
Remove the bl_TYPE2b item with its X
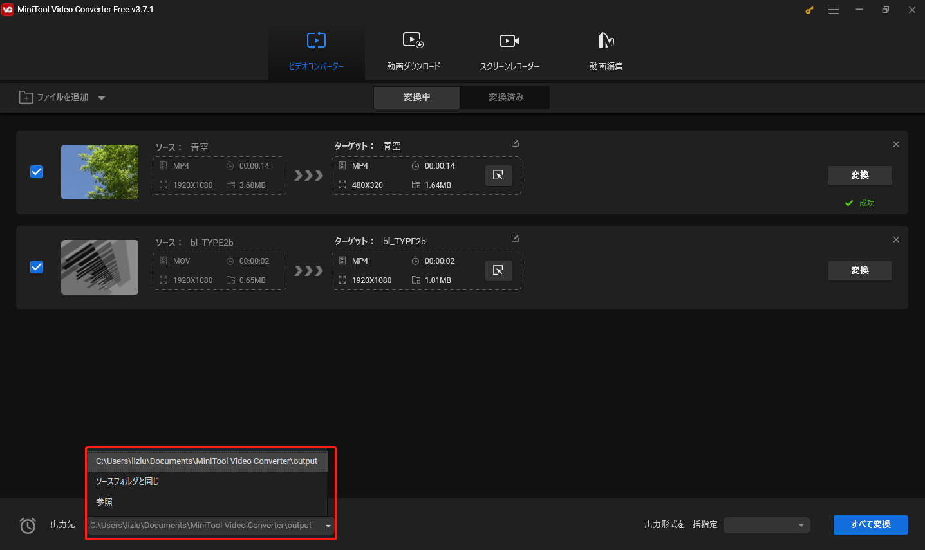(896, 239)
